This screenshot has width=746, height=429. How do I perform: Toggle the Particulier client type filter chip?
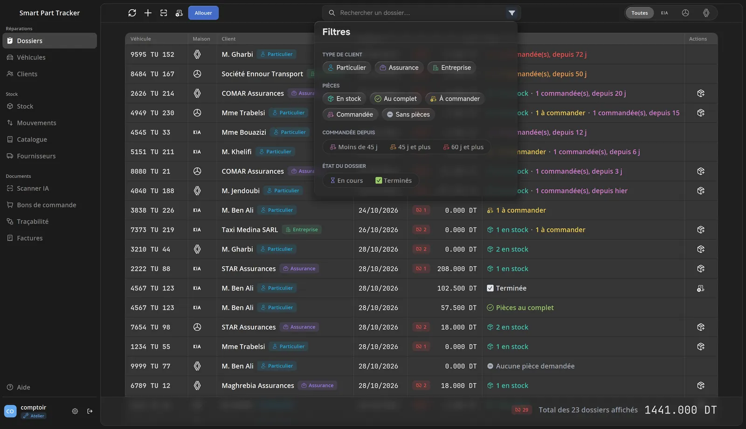pos(347,68)
